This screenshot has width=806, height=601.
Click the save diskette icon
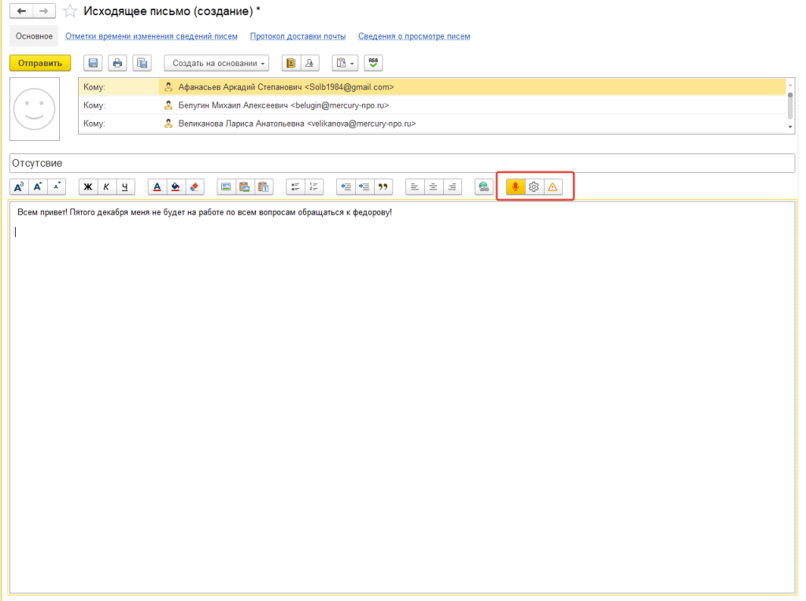click(x=93, y=63)
